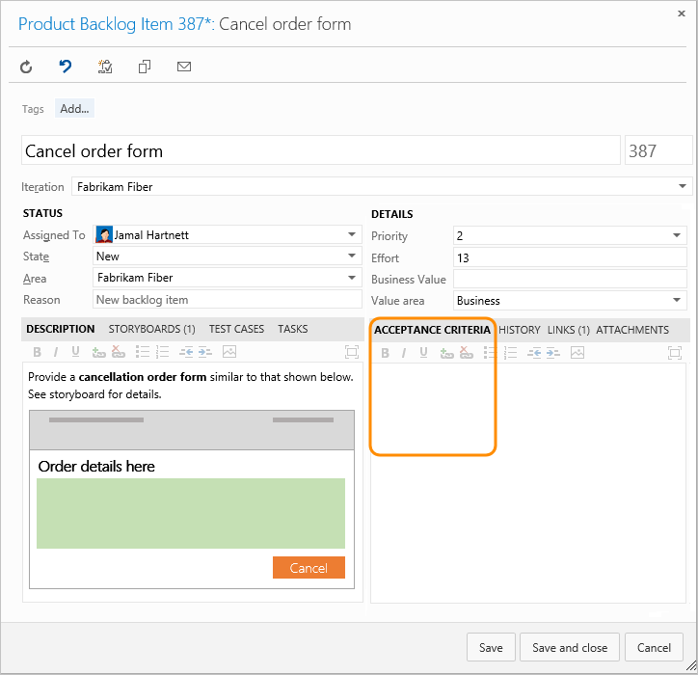Open the Value area dropdown
This screenshot has width=698, height=675.
[677, 301]
